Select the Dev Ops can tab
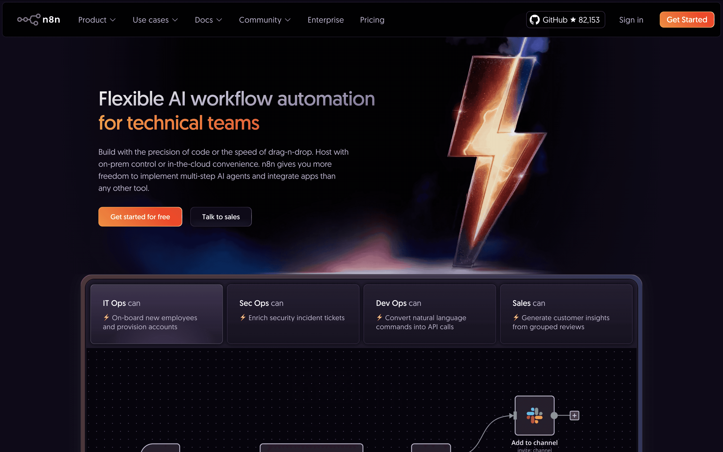723x452 pixels. [430, 314]
